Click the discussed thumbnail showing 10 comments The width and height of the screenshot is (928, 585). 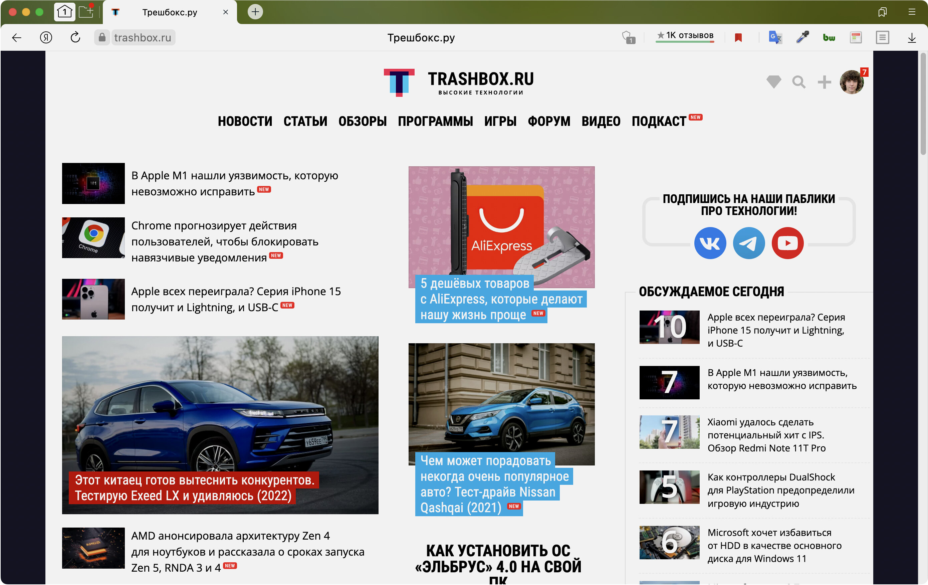point(669,327)
